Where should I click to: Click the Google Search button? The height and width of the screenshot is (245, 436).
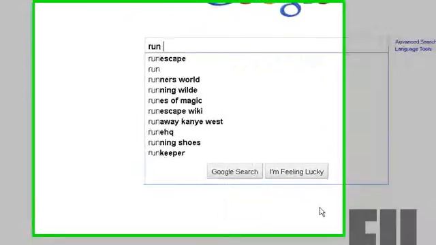pos(234,171)
